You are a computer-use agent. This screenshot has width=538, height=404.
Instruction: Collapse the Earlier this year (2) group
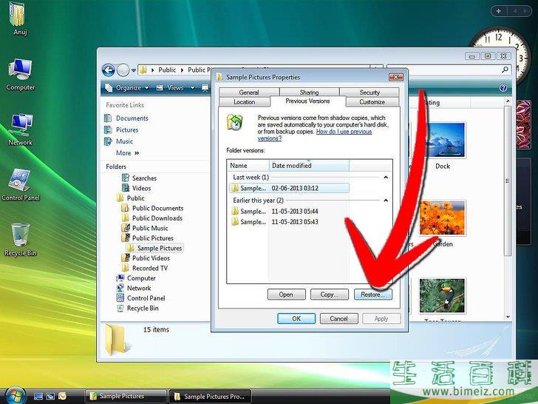(x=386, y=201)
